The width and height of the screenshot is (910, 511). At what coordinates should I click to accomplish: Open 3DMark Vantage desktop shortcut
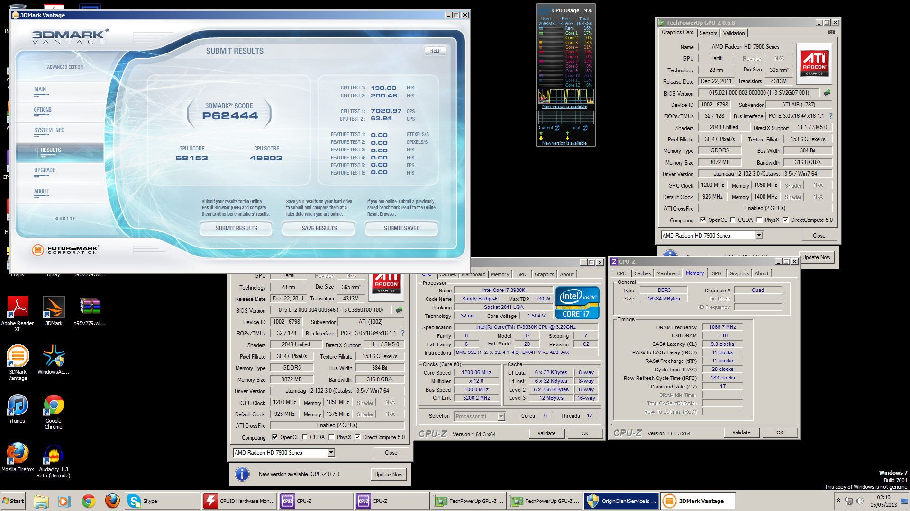(18, 363)
